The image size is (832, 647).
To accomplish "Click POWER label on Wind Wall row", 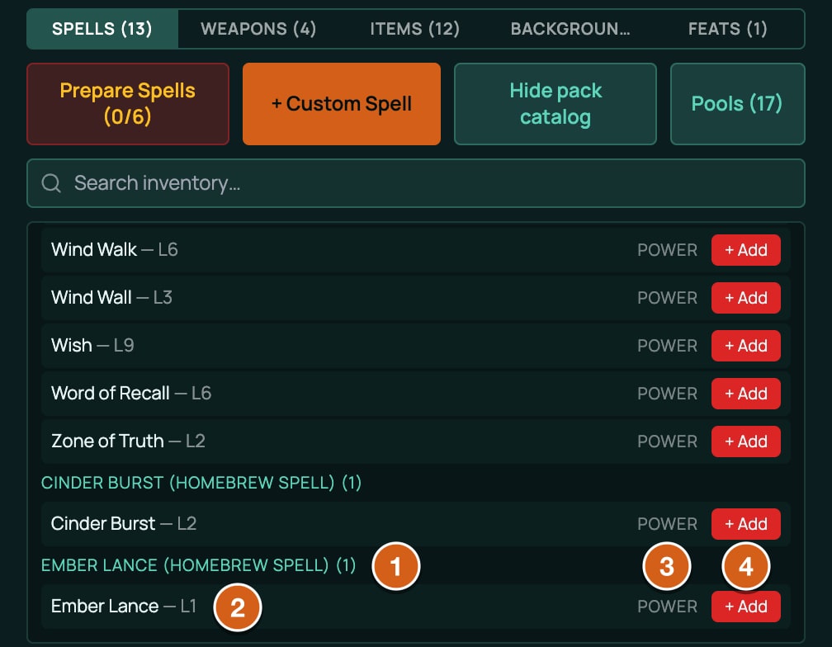I will click(668, 298).
